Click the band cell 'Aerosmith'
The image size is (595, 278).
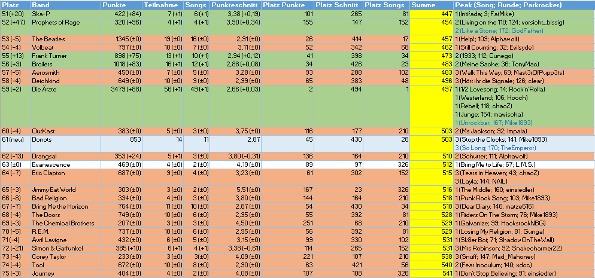click(x=66, y=72)
